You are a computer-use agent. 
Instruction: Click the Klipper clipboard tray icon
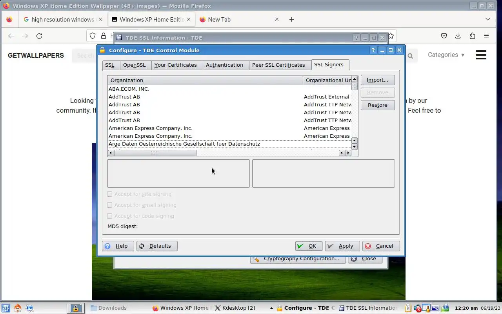pos(408,308)
